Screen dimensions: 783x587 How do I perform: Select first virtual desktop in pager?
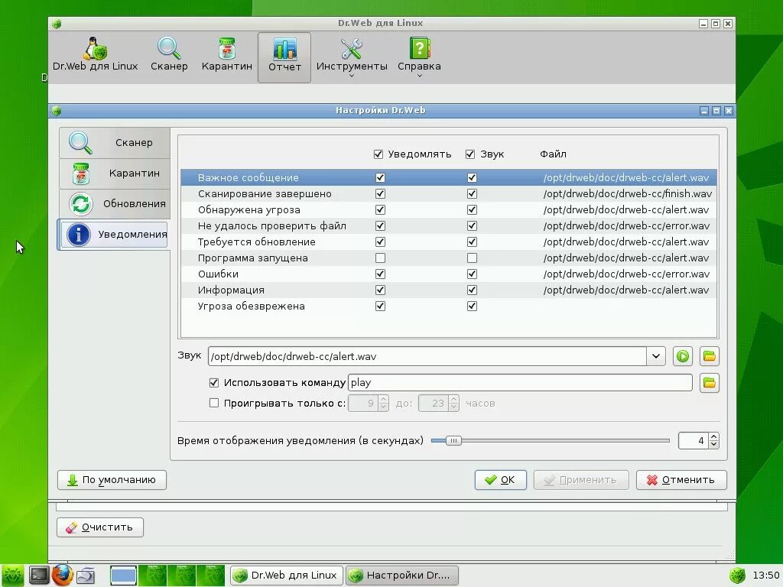point(123,576)
